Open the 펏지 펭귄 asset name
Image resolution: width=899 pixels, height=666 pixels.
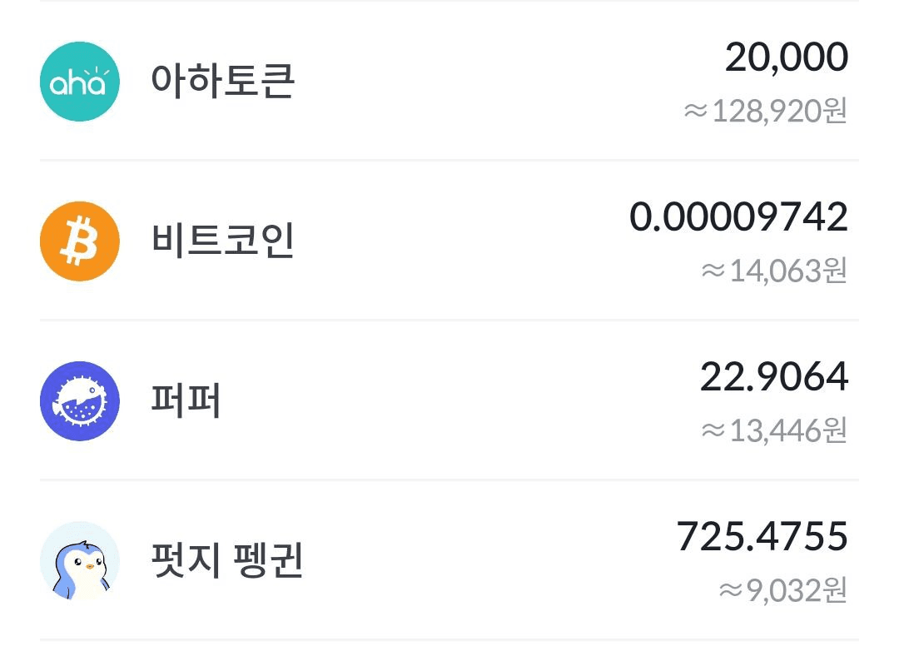[227, 560]
